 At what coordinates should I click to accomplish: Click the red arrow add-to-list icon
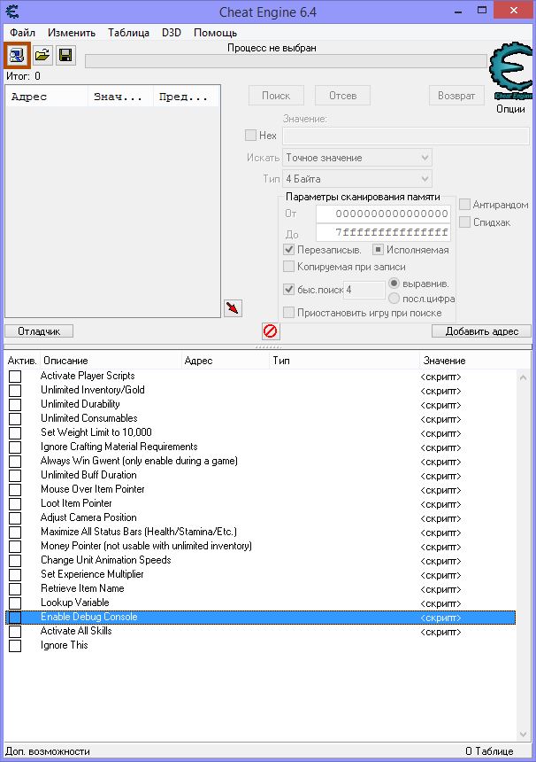233,307
